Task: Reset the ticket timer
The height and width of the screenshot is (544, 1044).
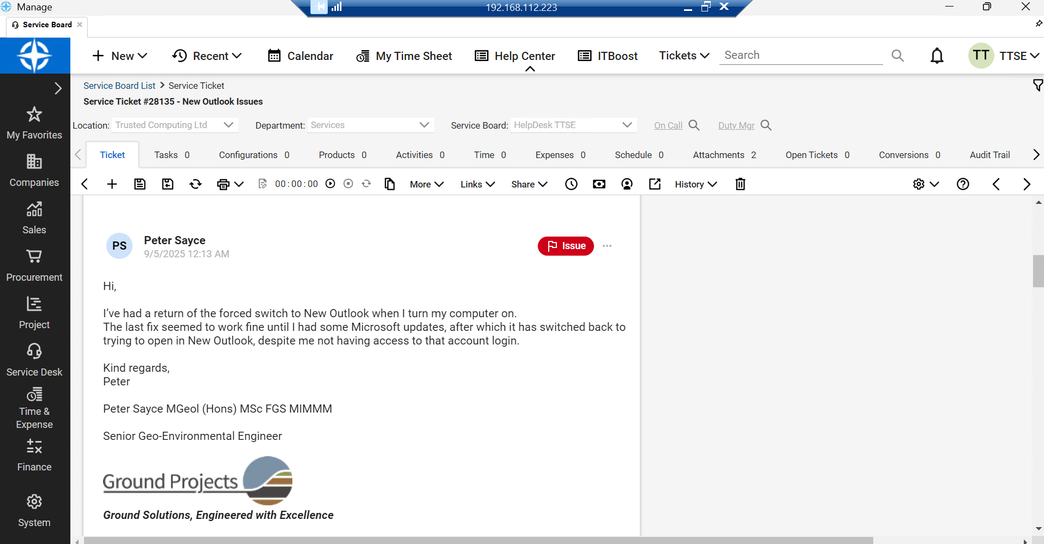Action: point(367,184)
